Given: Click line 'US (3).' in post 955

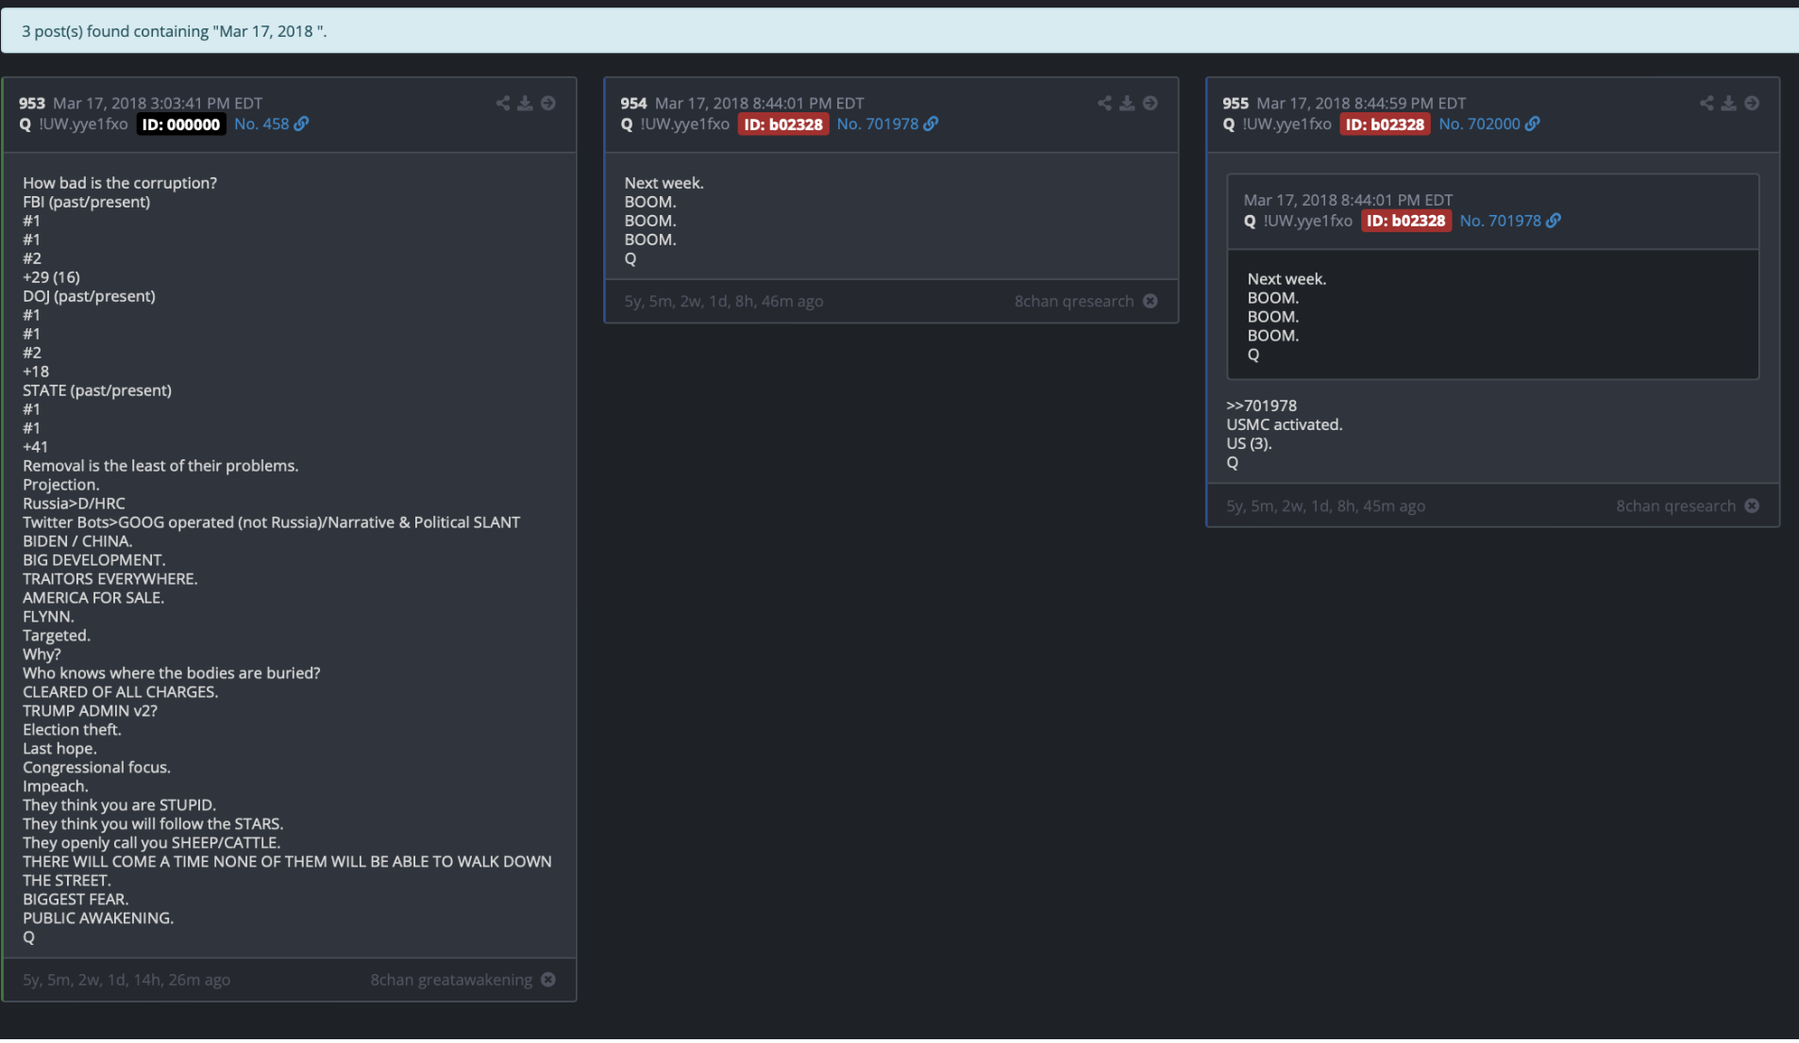Looking at the screenshot, I should point(1249,443).
